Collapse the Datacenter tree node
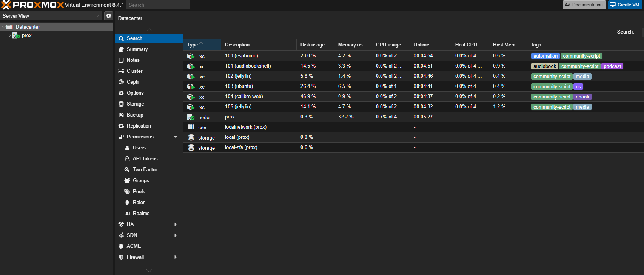The height and width of the screenshot is (275, 644). 4,27
